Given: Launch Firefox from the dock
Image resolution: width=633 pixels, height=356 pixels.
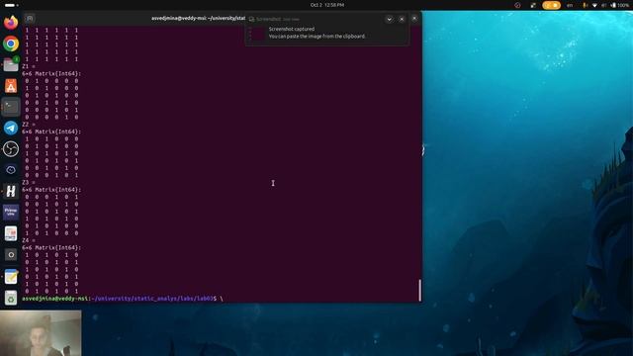Looking at the screenshot, I should (11, 23).
